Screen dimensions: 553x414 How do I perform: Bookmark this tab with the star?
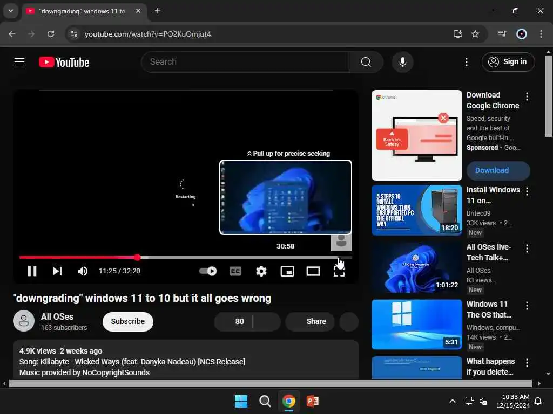point(475,34)
